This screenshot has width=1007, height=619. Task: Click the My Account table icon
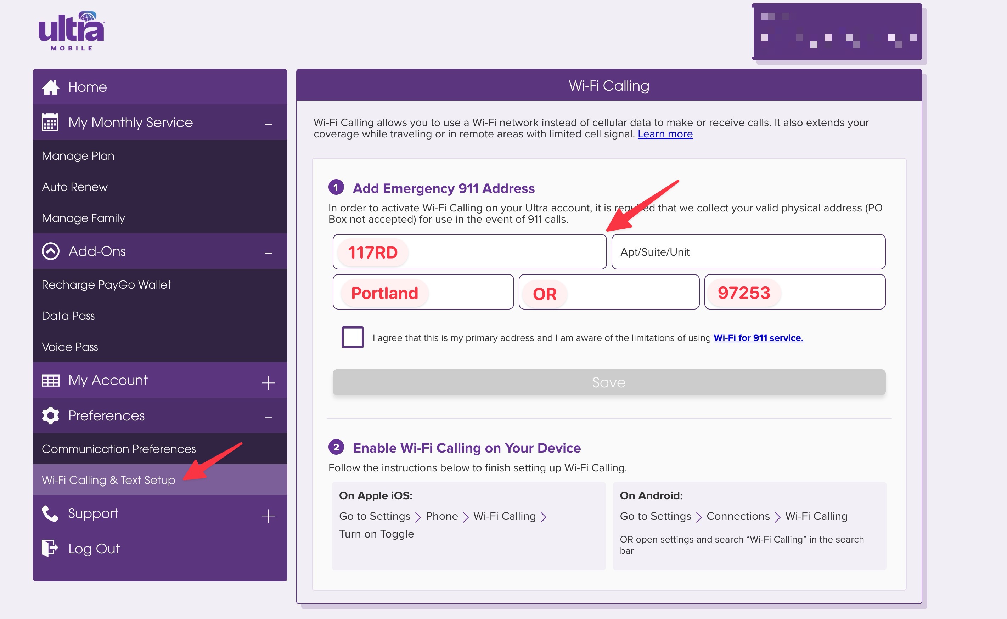point(50,380)
